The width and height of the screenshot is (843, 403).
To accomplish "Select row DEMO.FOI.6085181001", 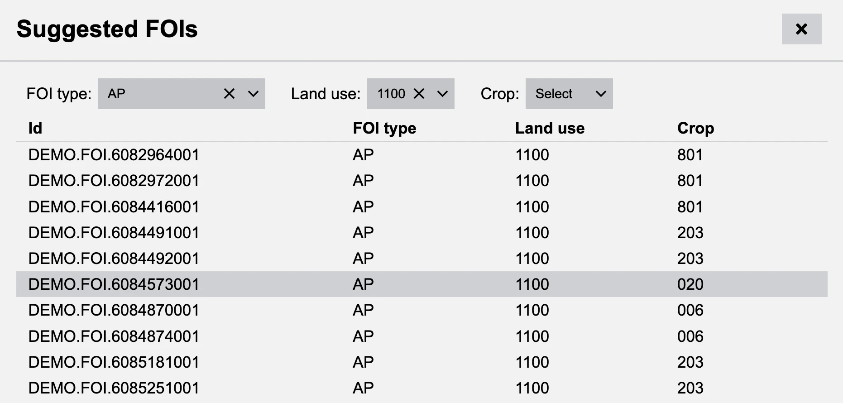I will tap(114, 362).
